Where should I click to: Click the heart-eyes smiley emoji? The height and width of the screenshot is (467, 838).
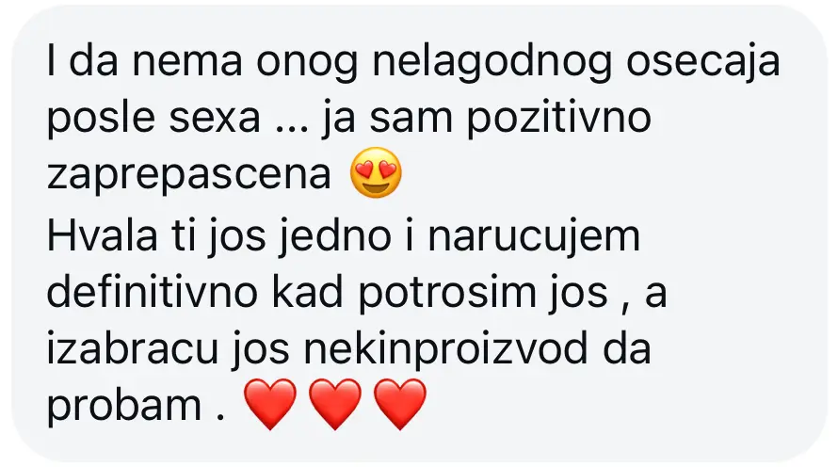click(x=376, y=172)
